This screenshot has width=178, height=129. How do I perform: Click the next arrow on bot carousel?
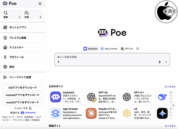173,105
